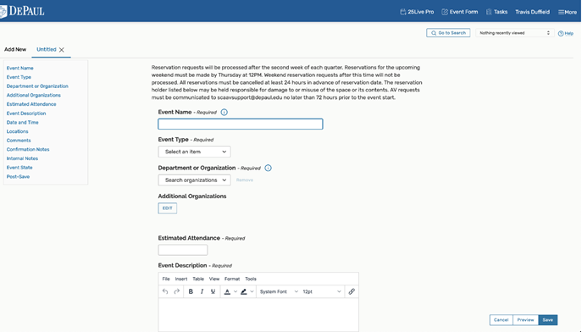
Task: Toggle bold formatting
Action: point(191,291)
